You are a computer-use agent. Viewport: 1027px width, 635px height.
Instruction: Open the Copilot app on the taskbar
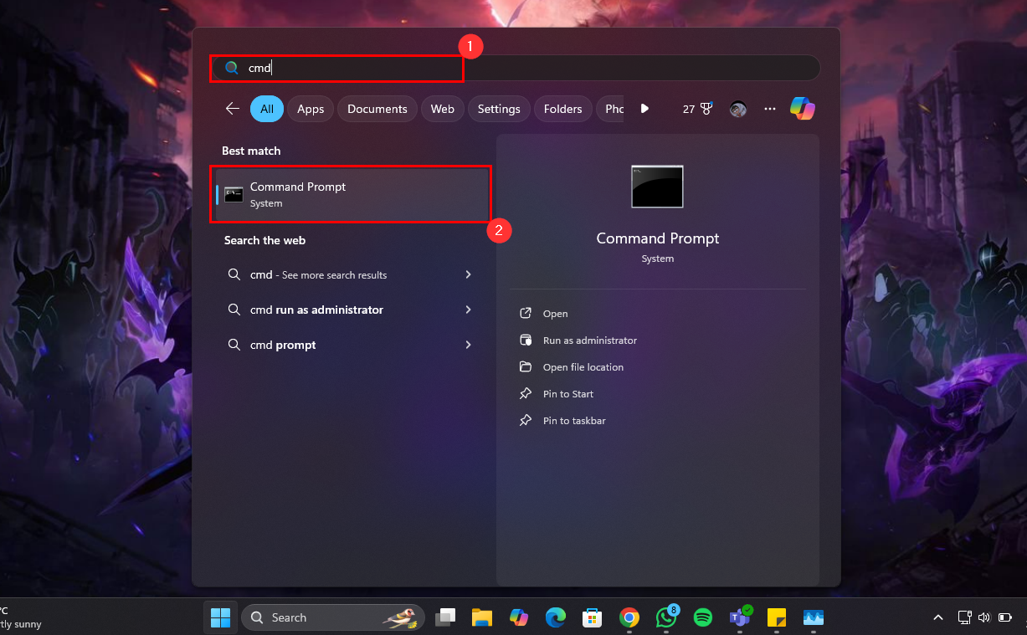point(519,617)
